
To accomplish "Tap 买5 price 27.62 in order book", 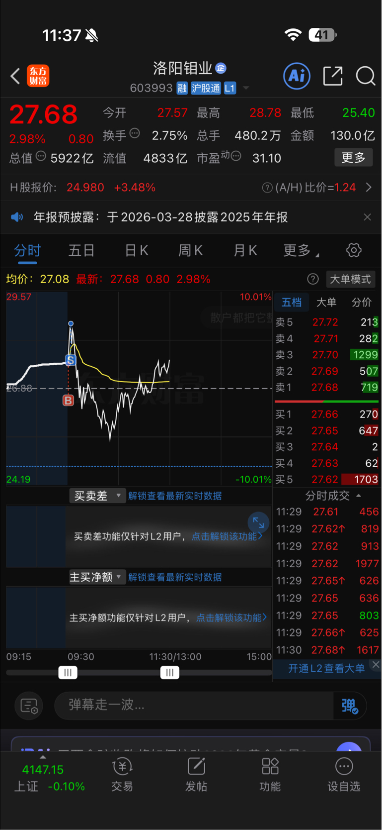I will [325, 480].
